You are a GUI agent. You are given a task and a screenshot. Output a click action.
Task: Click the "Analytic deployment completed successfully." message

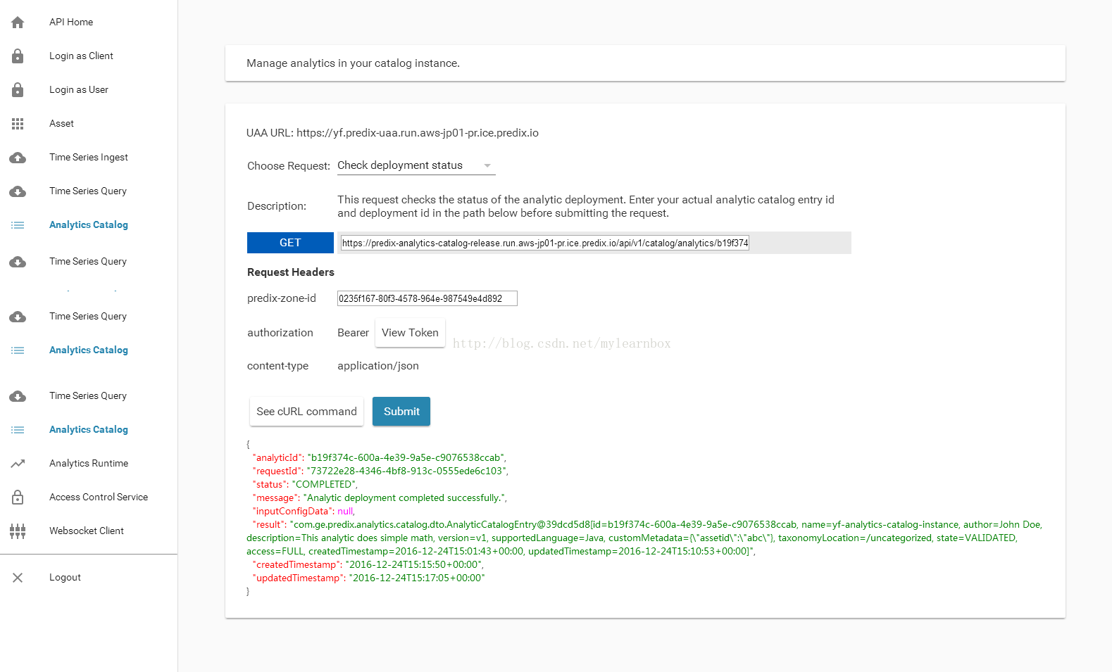tap(404, 497)
